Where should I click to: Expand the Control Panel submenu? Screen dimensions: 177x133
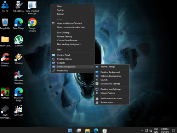(73, 55)
